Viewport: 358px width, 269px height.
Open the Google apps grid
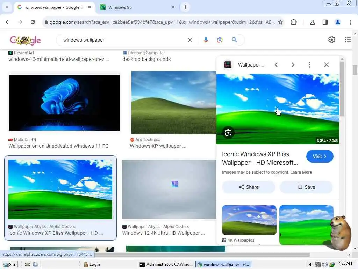coord(348,40)
